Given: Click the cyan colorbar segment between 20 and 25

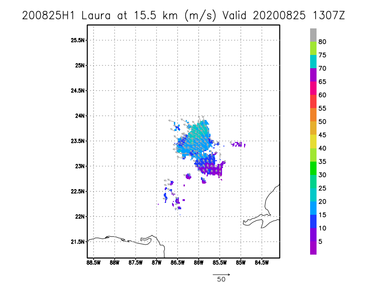Looking at the screenshot, I should (x=313, y=195).
